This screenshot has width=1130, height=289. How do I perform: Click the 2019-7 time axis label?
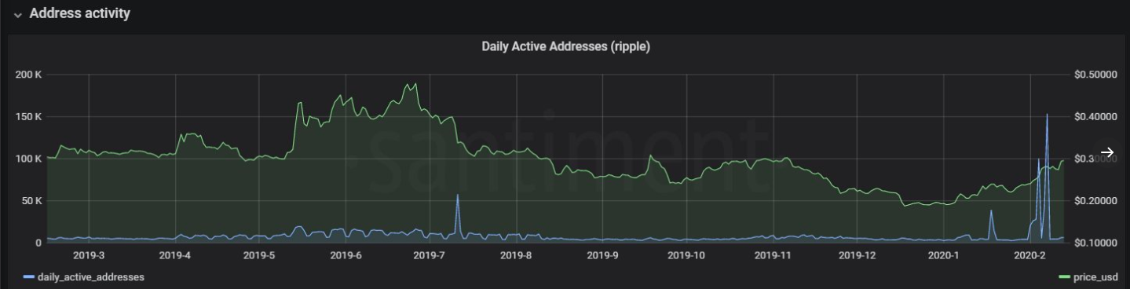pos(430,255)
